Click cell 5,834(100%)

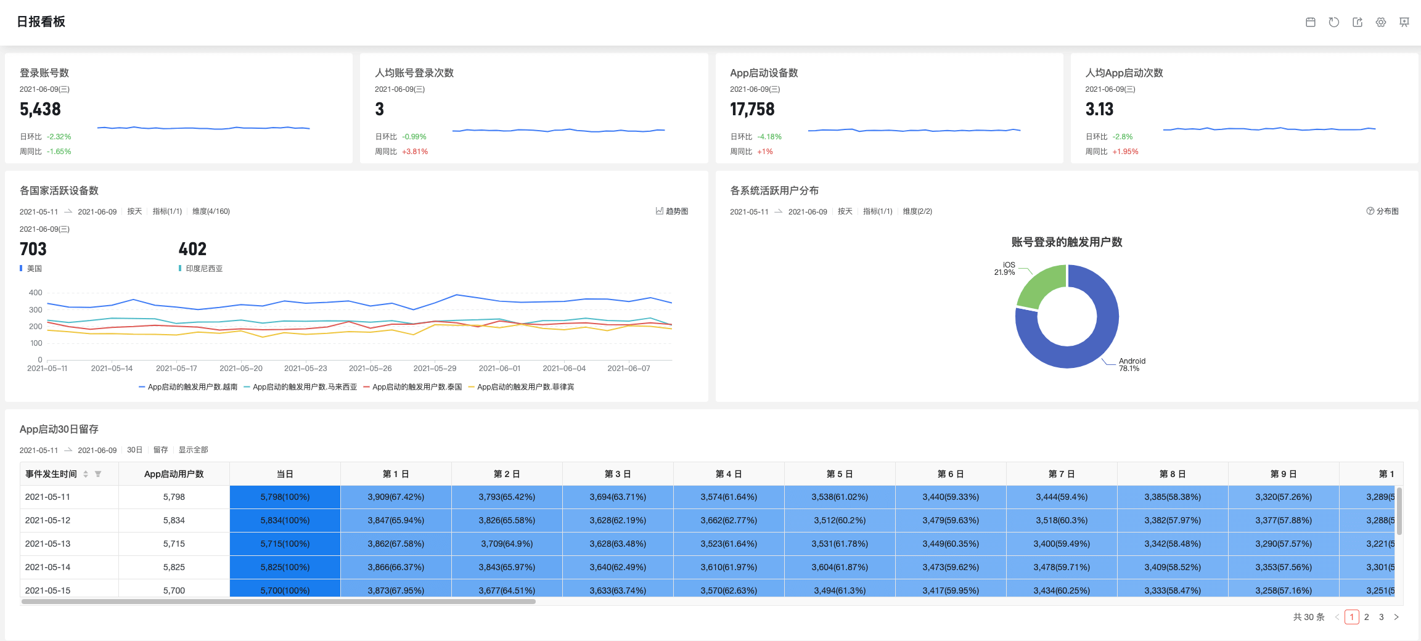[285, 520]
